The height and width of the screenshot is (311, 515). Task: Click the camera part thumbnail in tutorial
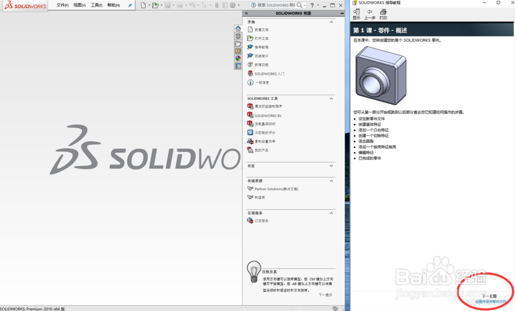coord(381,76)
